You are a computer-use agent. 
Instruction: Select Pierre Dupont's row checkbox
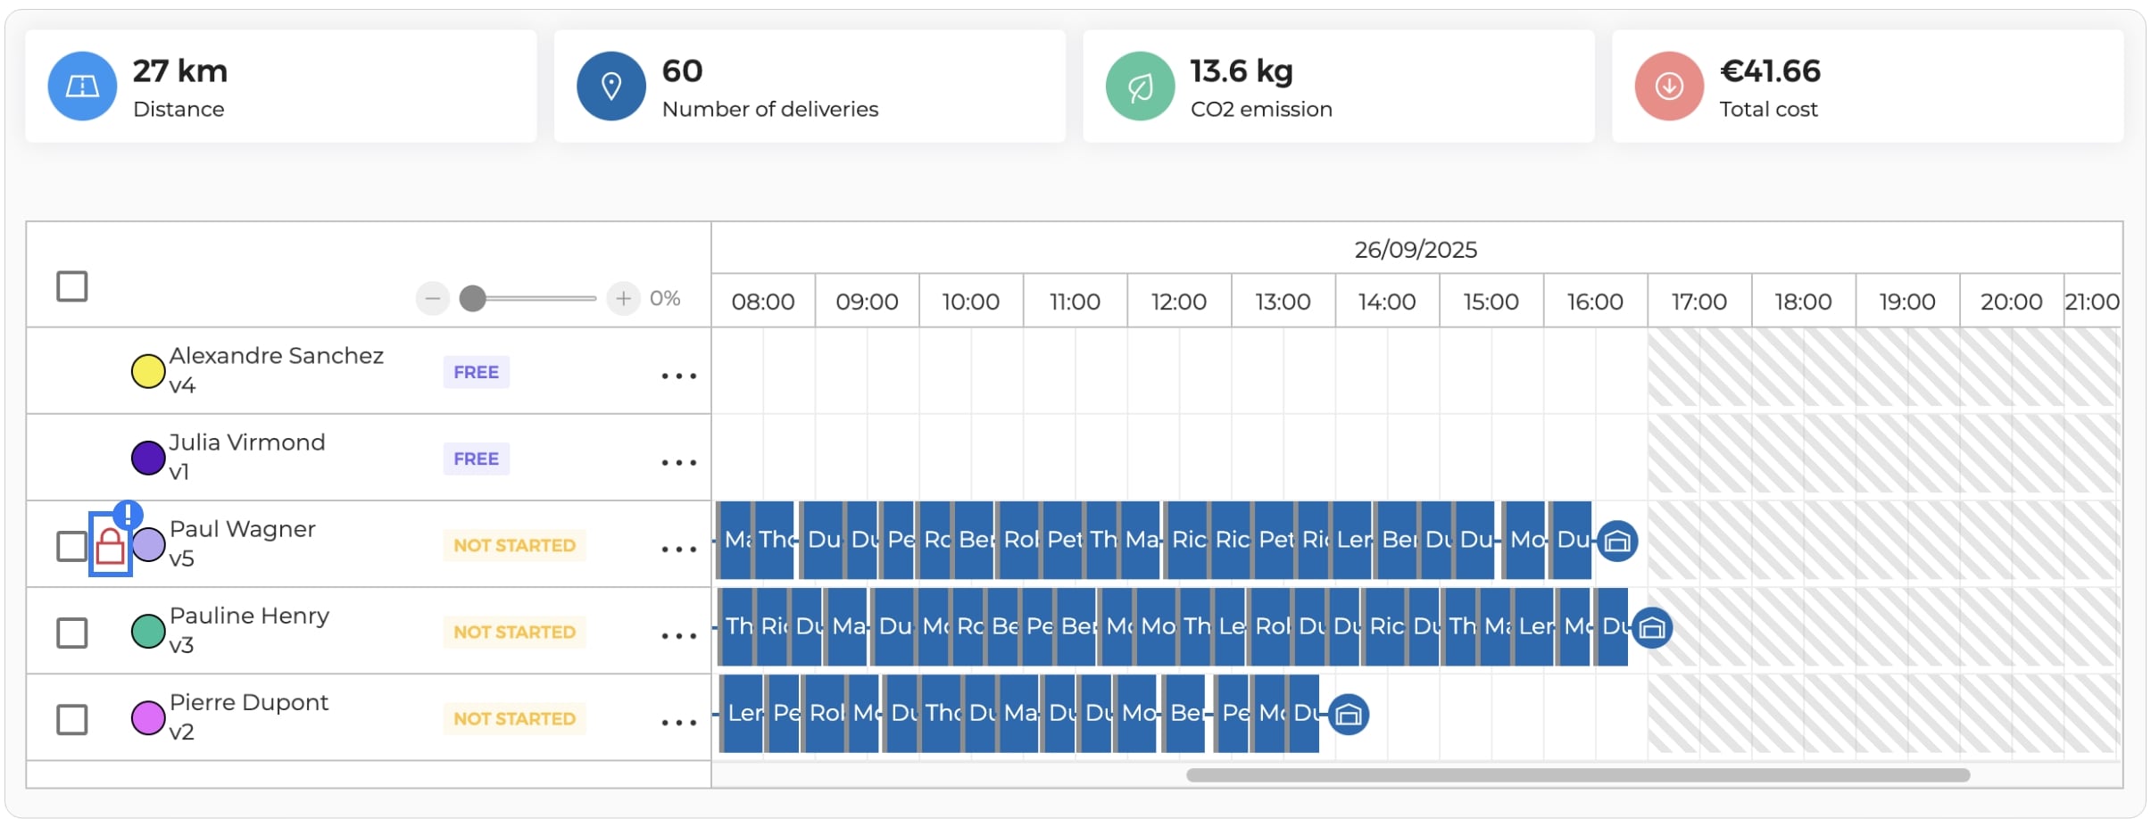[72, 719]
